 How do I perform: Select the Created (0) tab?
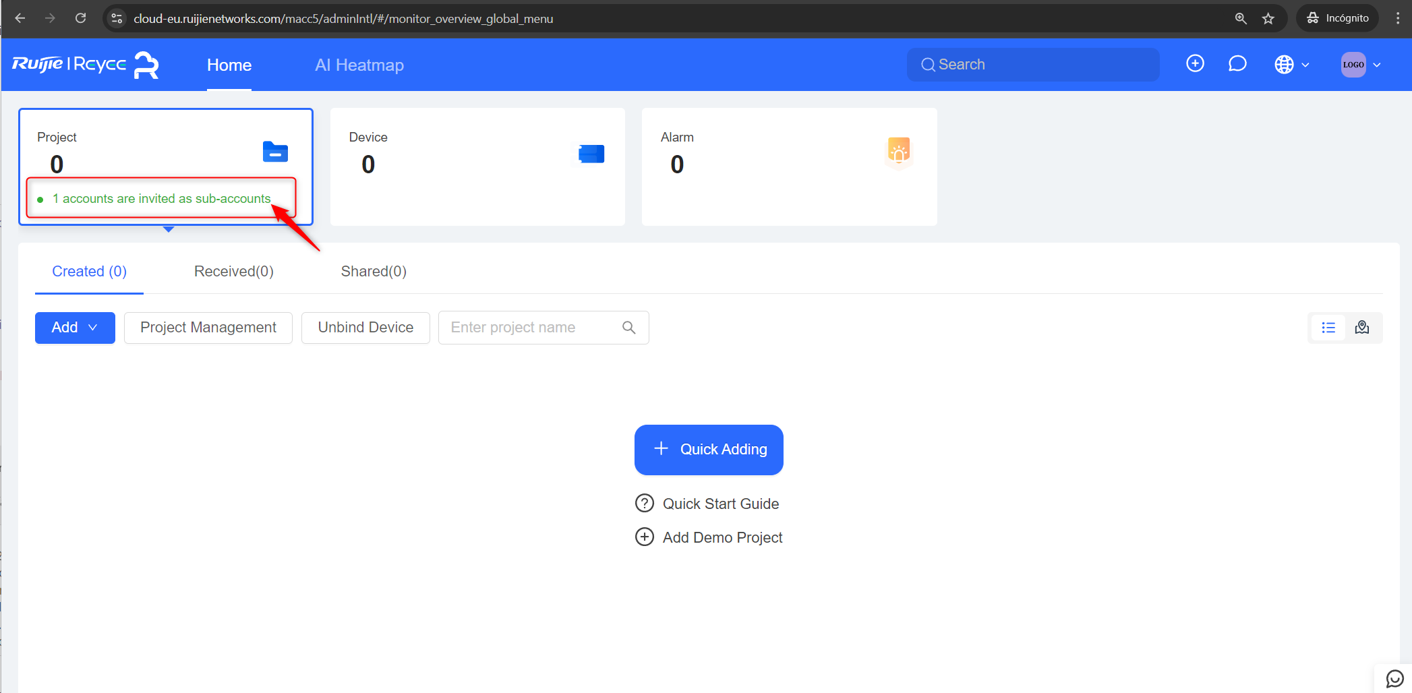[89, 271]
